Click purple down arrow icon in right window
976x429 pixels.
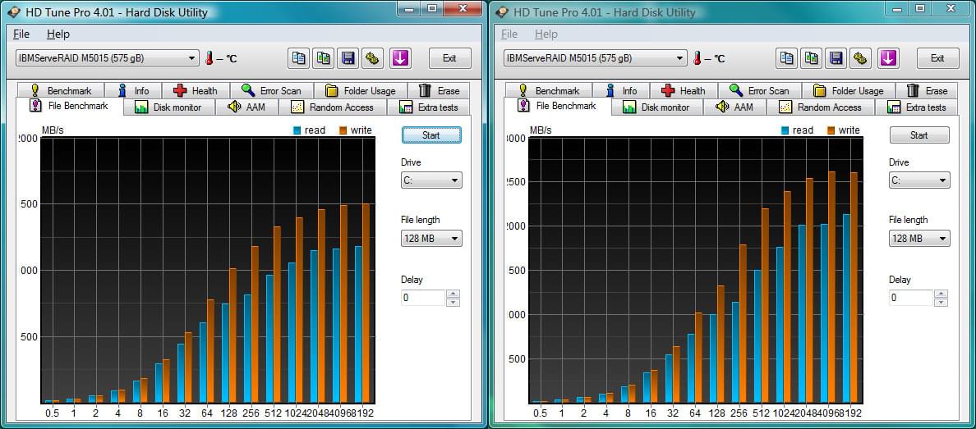888,58
